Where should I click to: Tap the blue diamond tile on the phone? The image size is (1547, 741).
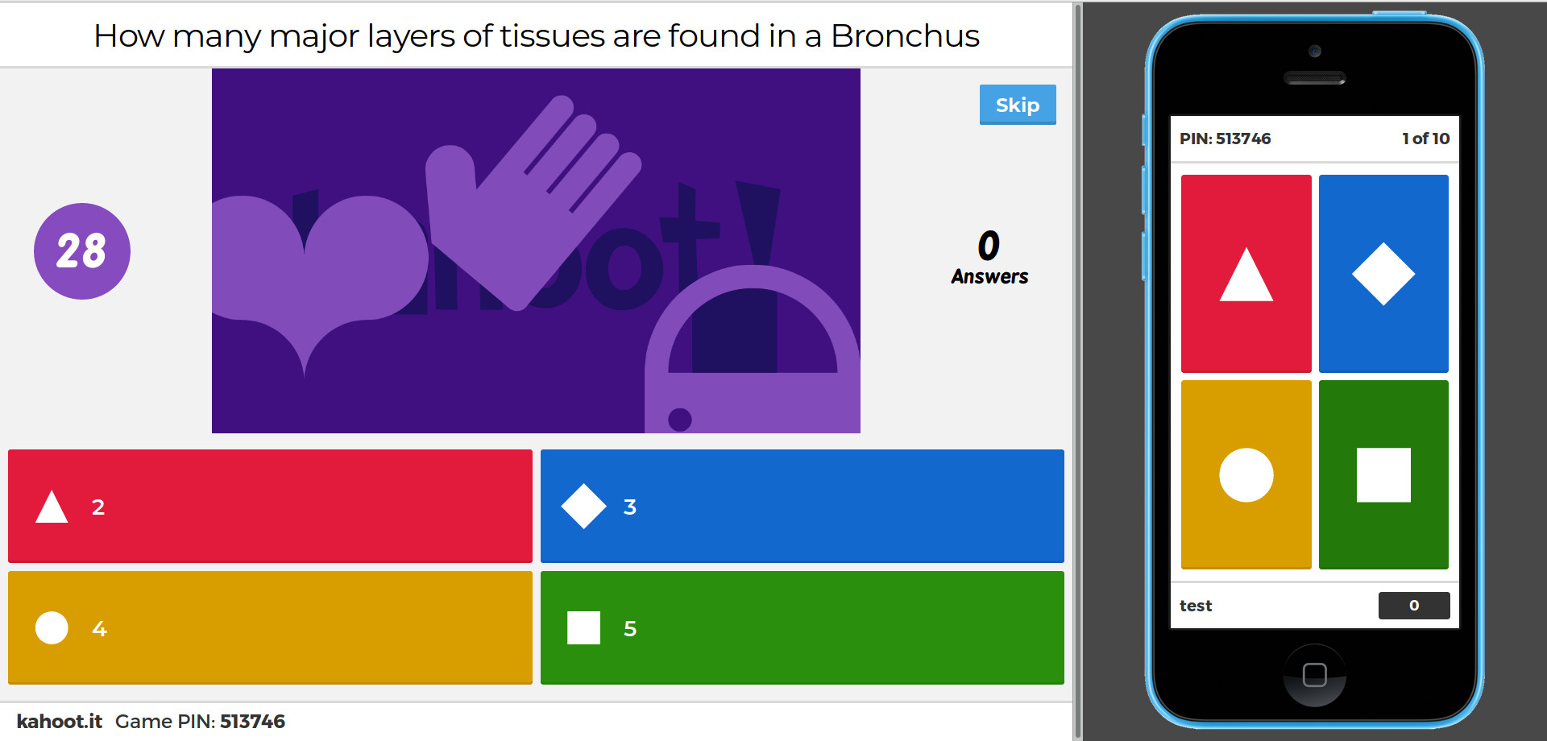[x=1383, y=273]
